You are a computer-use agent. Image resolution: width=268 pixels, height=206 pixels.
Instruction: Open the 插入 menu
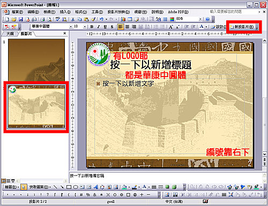click(x=65, y=12)
